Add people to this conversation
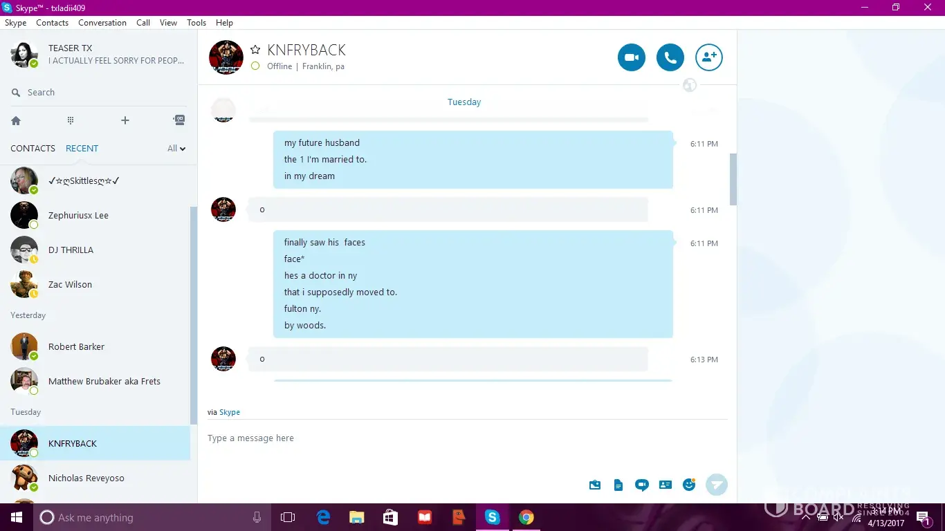 [x=709, y=57]
